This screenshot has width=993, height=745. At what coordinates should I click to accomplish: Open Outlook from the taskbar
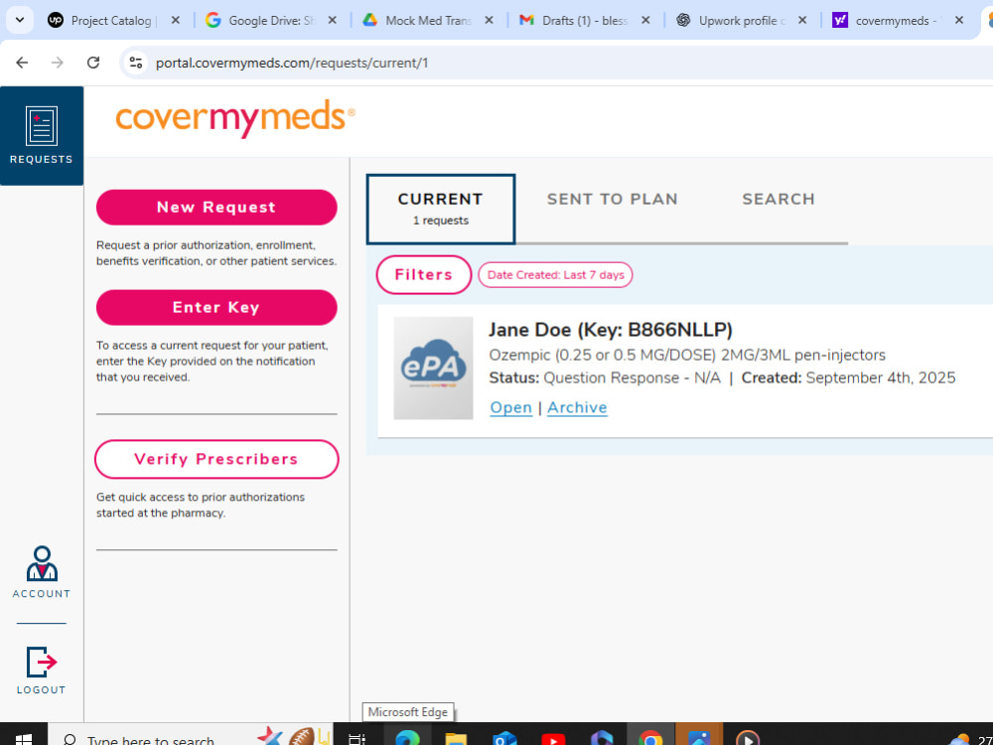pos(504,738)
